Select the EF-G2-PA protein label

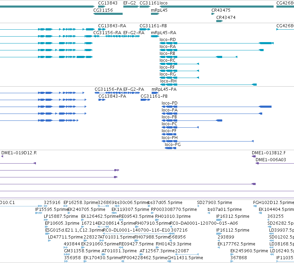tap(134, 89)
